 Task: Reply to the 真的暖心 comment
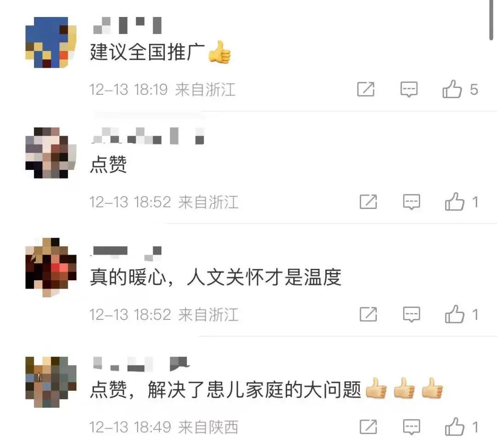411,314
